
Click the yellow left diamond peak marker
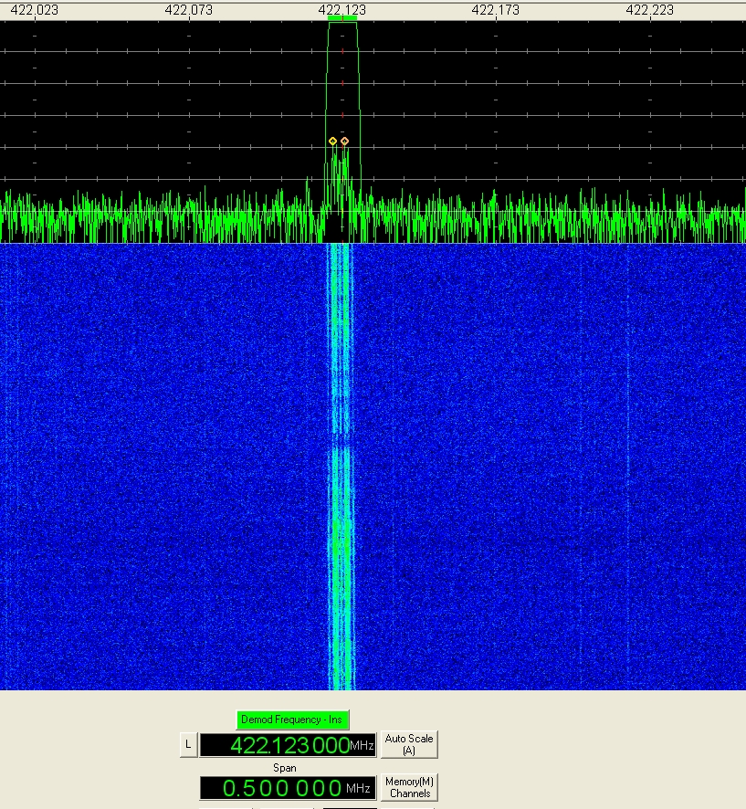333,141
